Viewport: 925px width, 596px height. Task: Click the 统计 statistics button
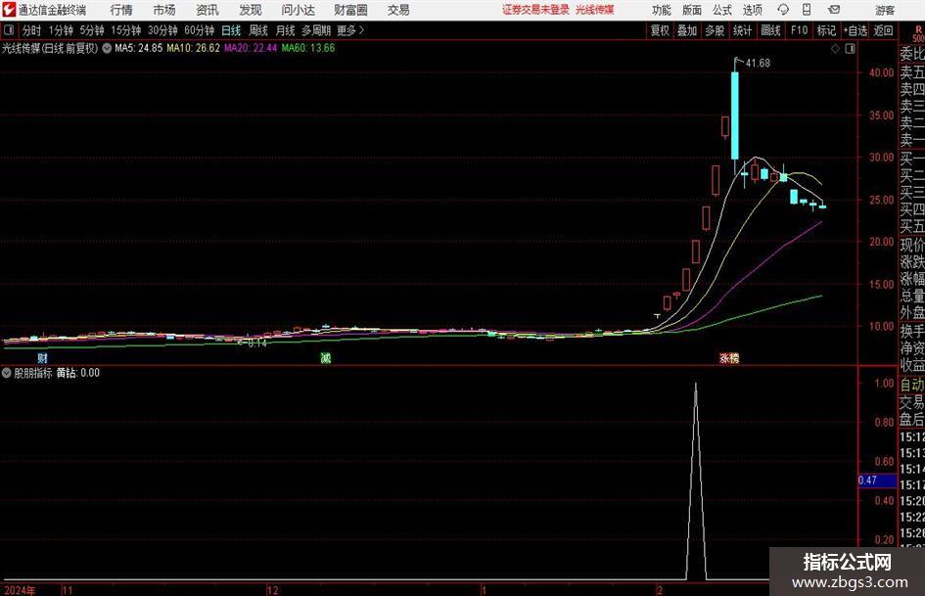[743, 30]
